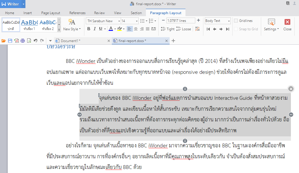Jump to the last paragraph
Image resolution: width=299 pixels, height=173 pixels.
point(227,29)
